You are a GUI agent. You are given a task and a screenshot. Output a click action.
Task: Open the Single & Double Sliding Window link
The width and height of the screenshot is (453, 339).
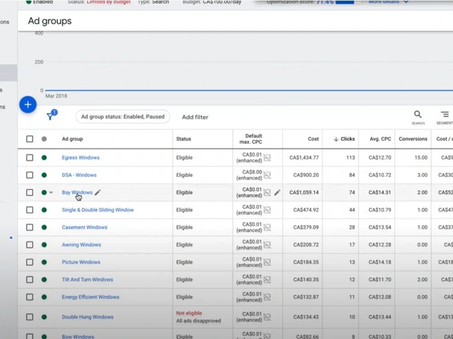(98, 210)
